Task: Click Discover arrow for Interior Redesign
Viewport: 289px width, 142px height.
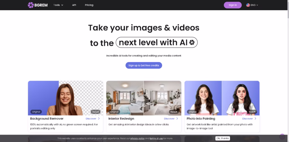Action: pyautogui.click(x=177, y=119)
